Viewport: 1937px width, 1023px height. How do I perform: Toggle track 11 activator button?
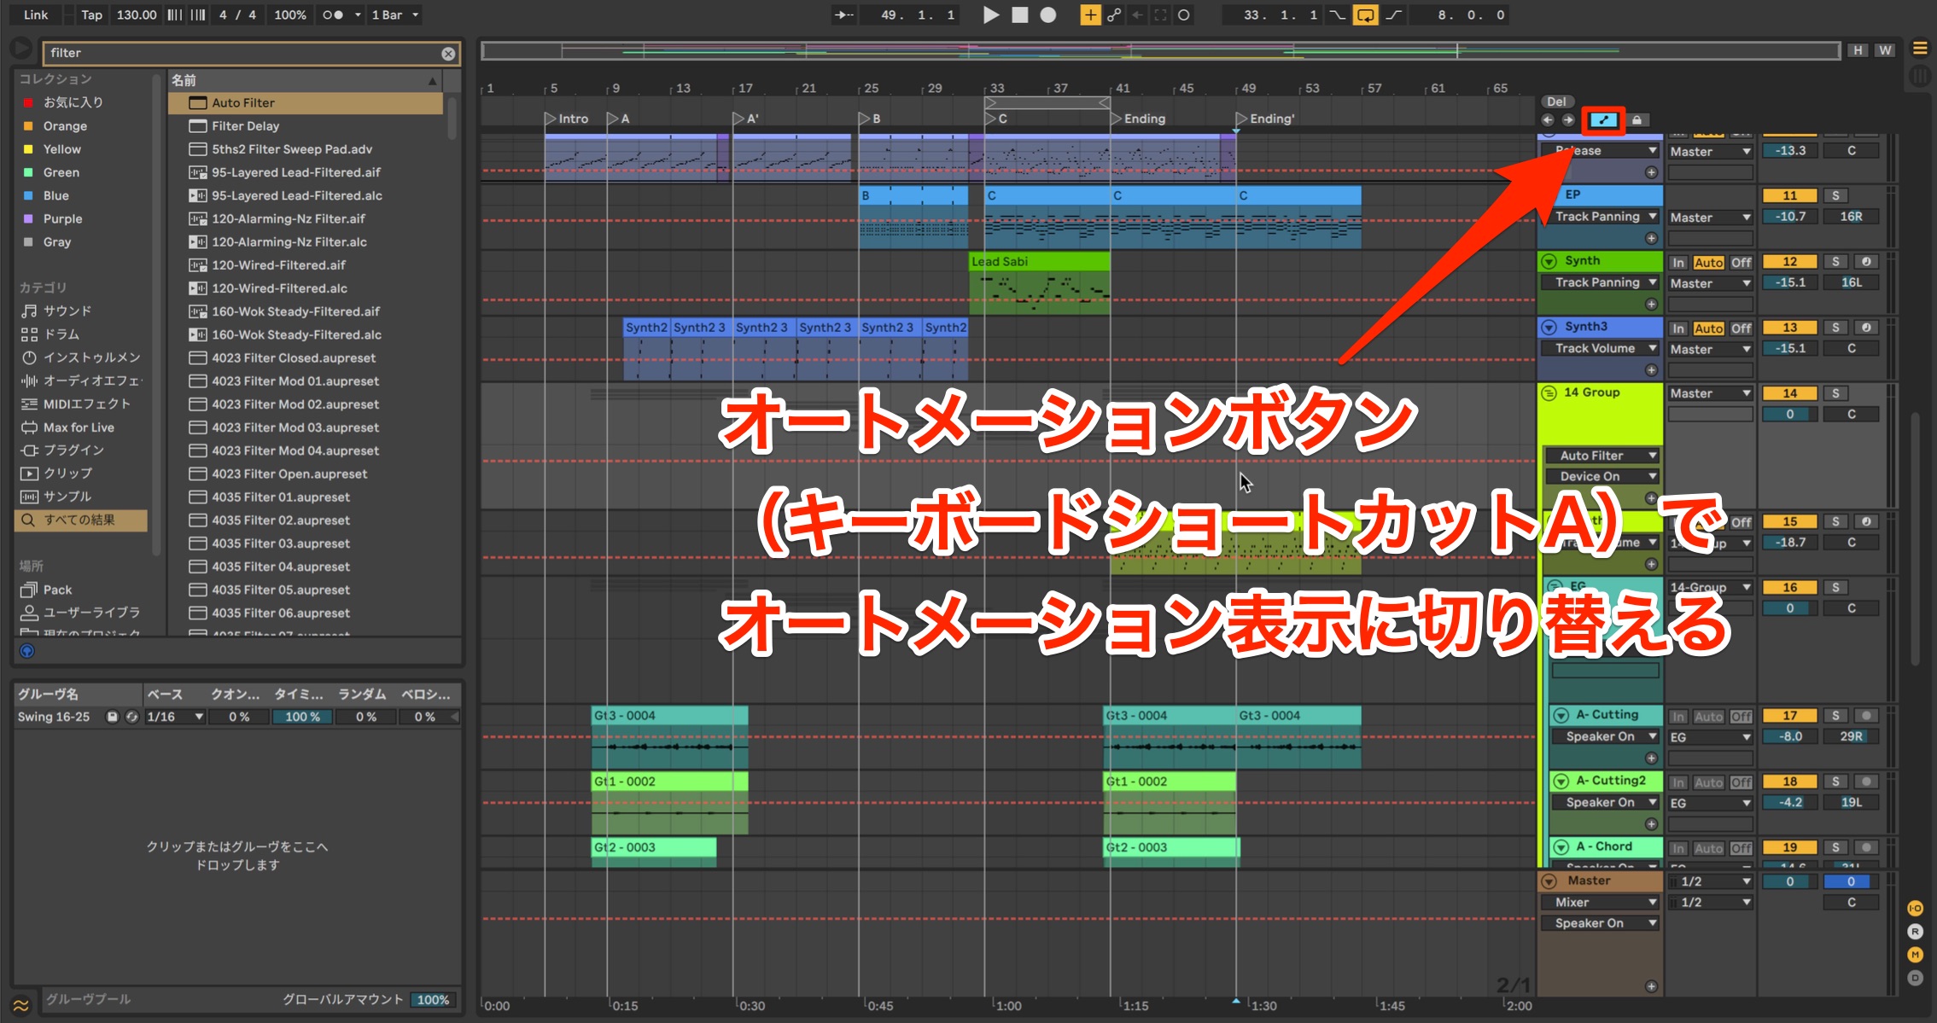[x=1789, y=195]
